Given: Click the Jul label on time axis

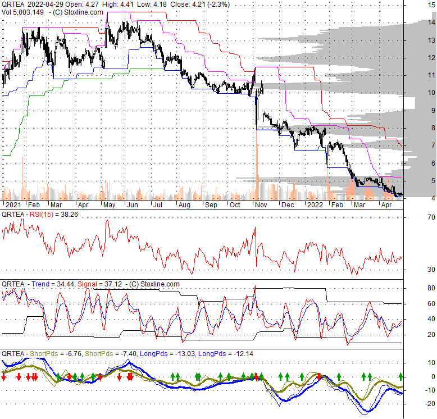Looking at the screenshot, I should pos(158,205).
